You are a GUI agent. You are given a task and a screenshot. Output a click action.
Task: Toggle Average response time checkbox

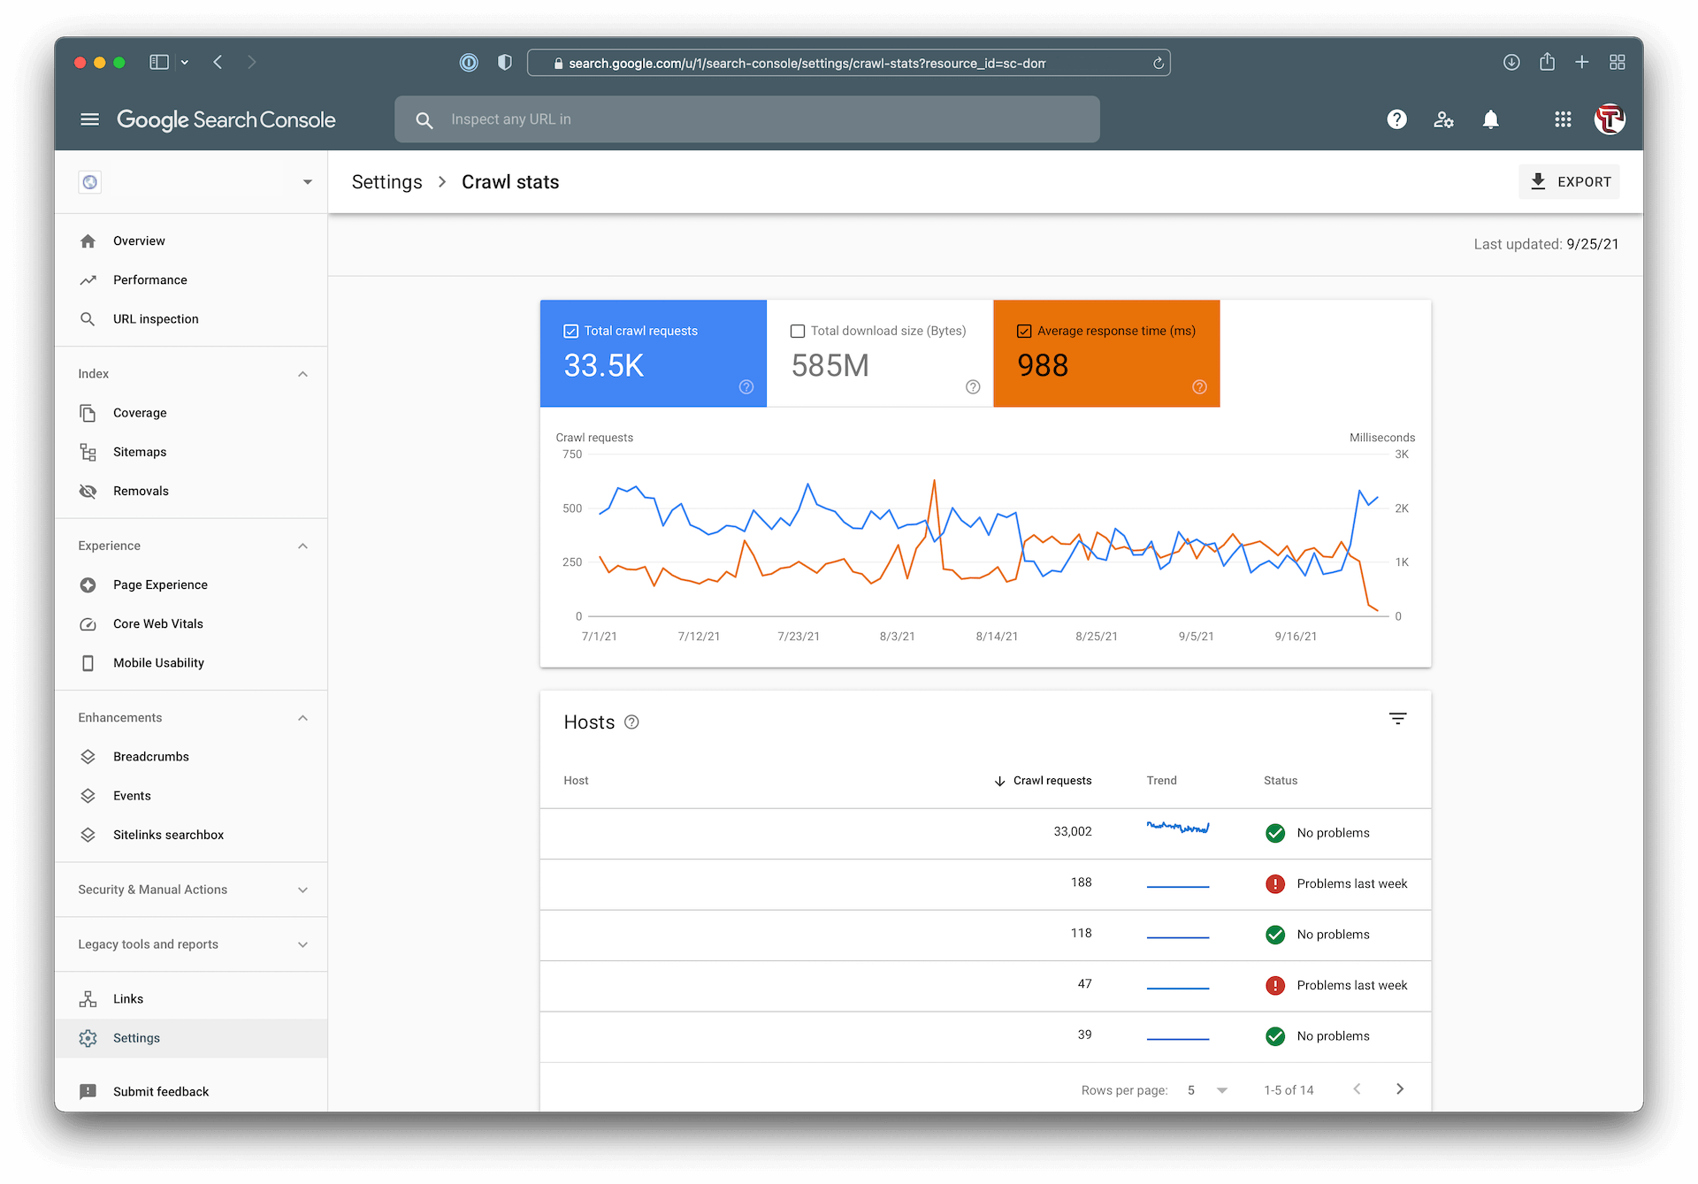pyautogui.click(x=1024, y=331)
